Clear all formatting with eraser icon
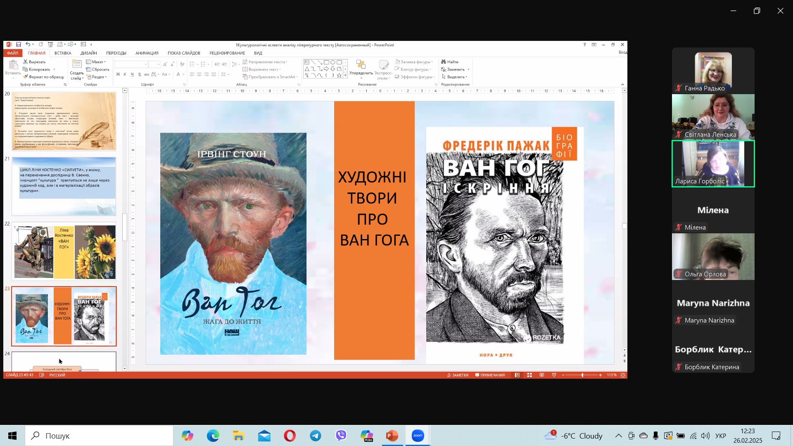 point(182,64)
